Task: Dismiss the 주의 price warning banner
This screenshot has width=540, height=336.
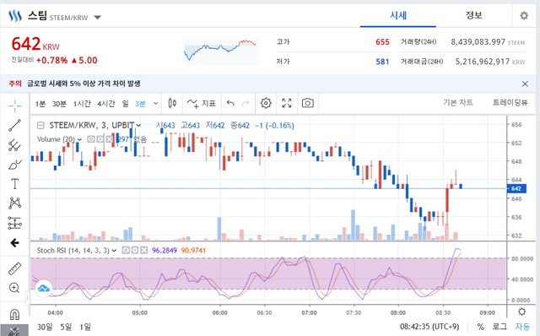Action: click(525, 84)
